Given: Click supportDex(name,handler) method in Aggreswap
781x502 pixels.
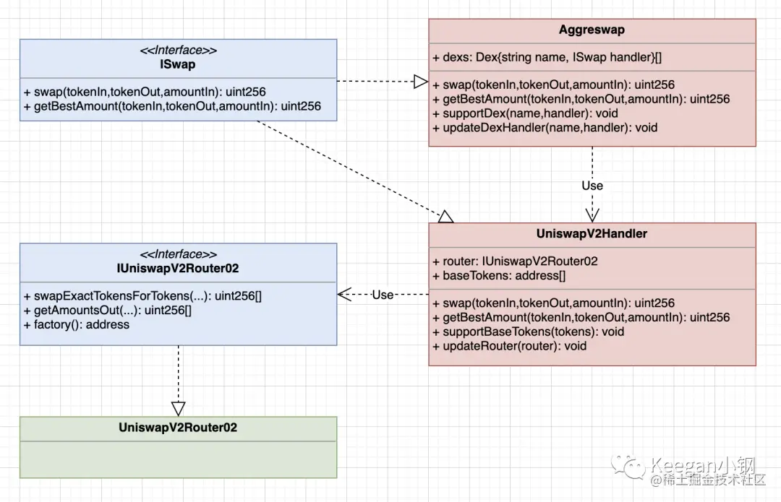Looking at the screenshot, I should [525, 113].
